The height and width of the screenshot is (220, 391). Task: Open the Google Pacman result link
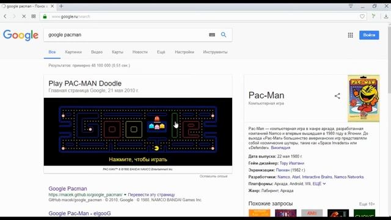pos(68,189)
